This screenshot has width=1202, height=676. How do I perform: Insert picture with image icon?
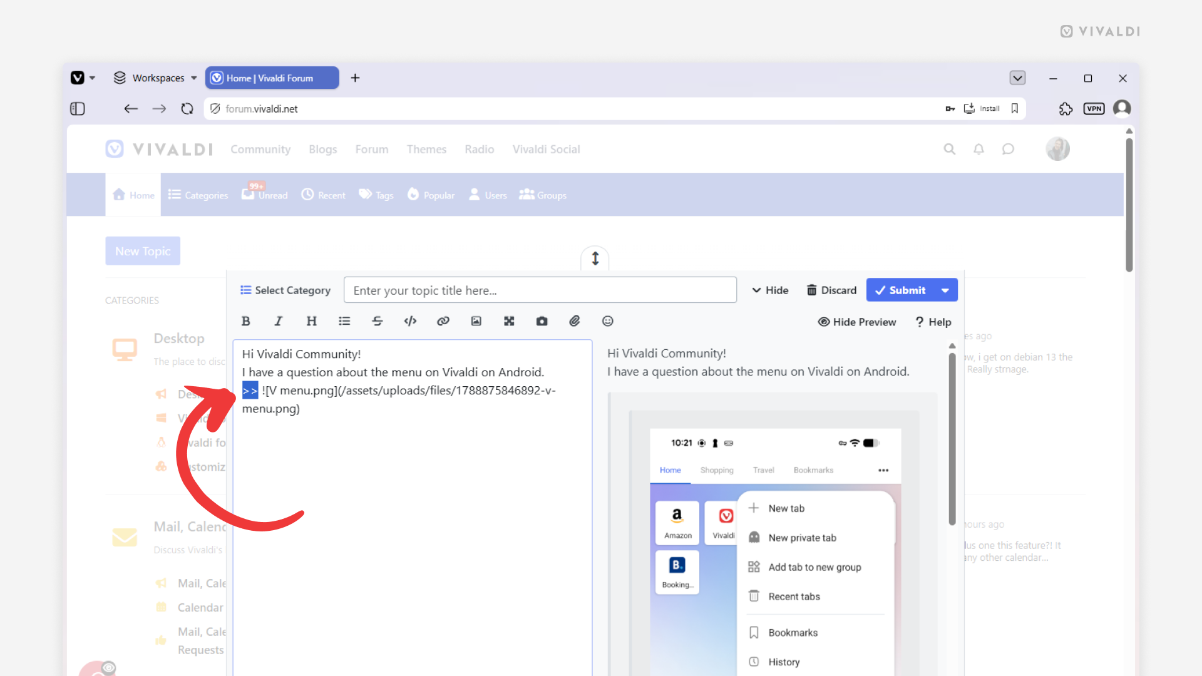coord(476,321)
